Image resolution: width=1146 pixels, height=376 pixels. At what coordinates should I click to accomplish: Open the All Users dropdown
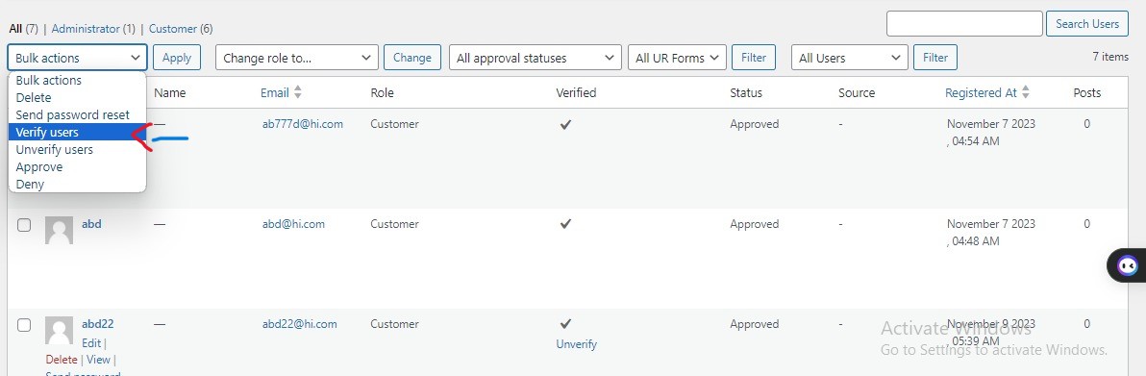pyautogui.click(x=850, y=58)
